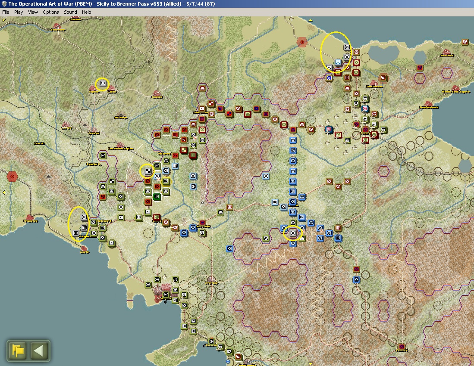Select the brown unit with a blue infantry cross
474x366 pixels.
329,78
